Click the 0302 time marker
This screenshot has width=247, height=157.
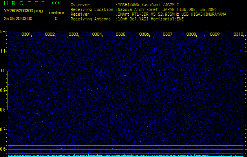coord(49,34)
